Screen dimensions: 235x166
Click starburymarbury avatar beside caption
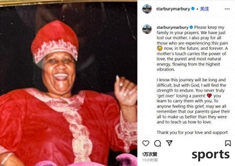[147, 29]
